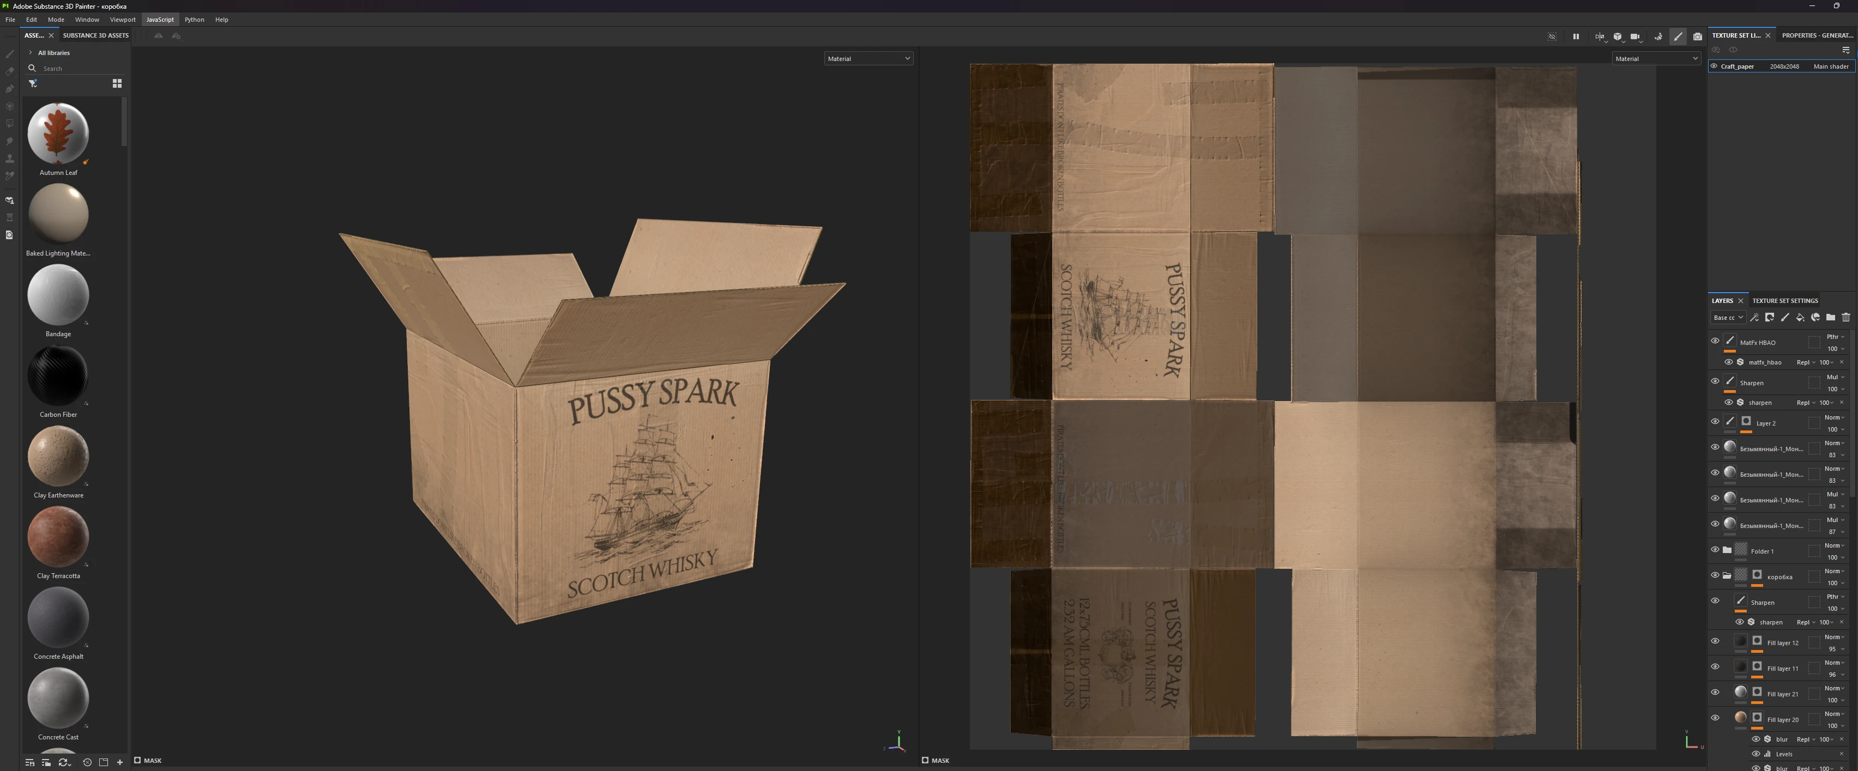The image size is (1858, 771).
Task: Switch to Texture Set Settings tab
Action: click(1784, 300)
